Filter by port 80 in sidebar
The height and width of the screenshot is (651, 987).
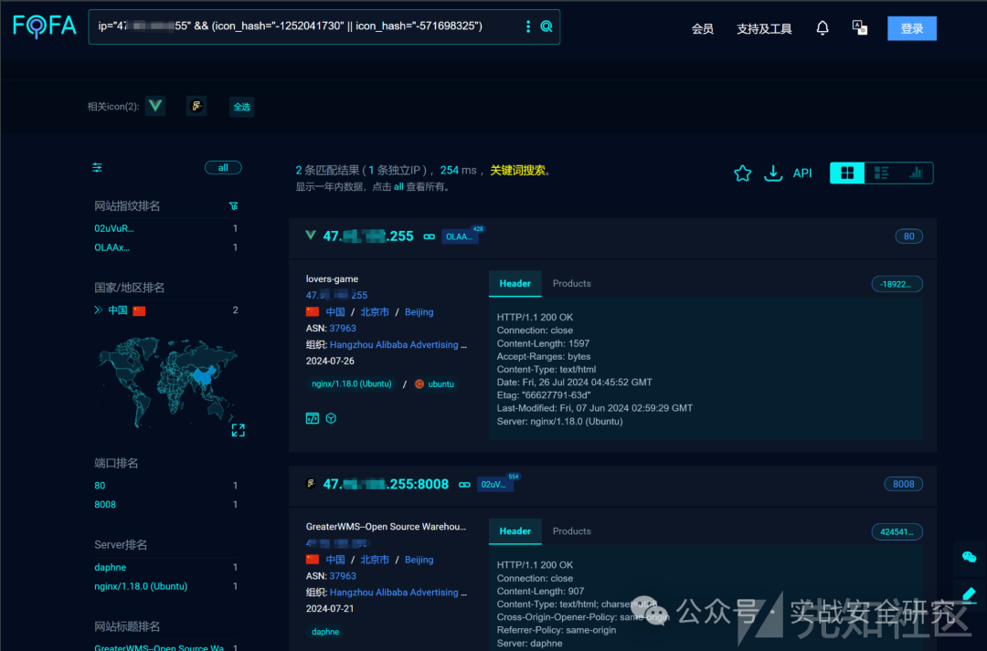pyautogui.click(x=100, y=486)
